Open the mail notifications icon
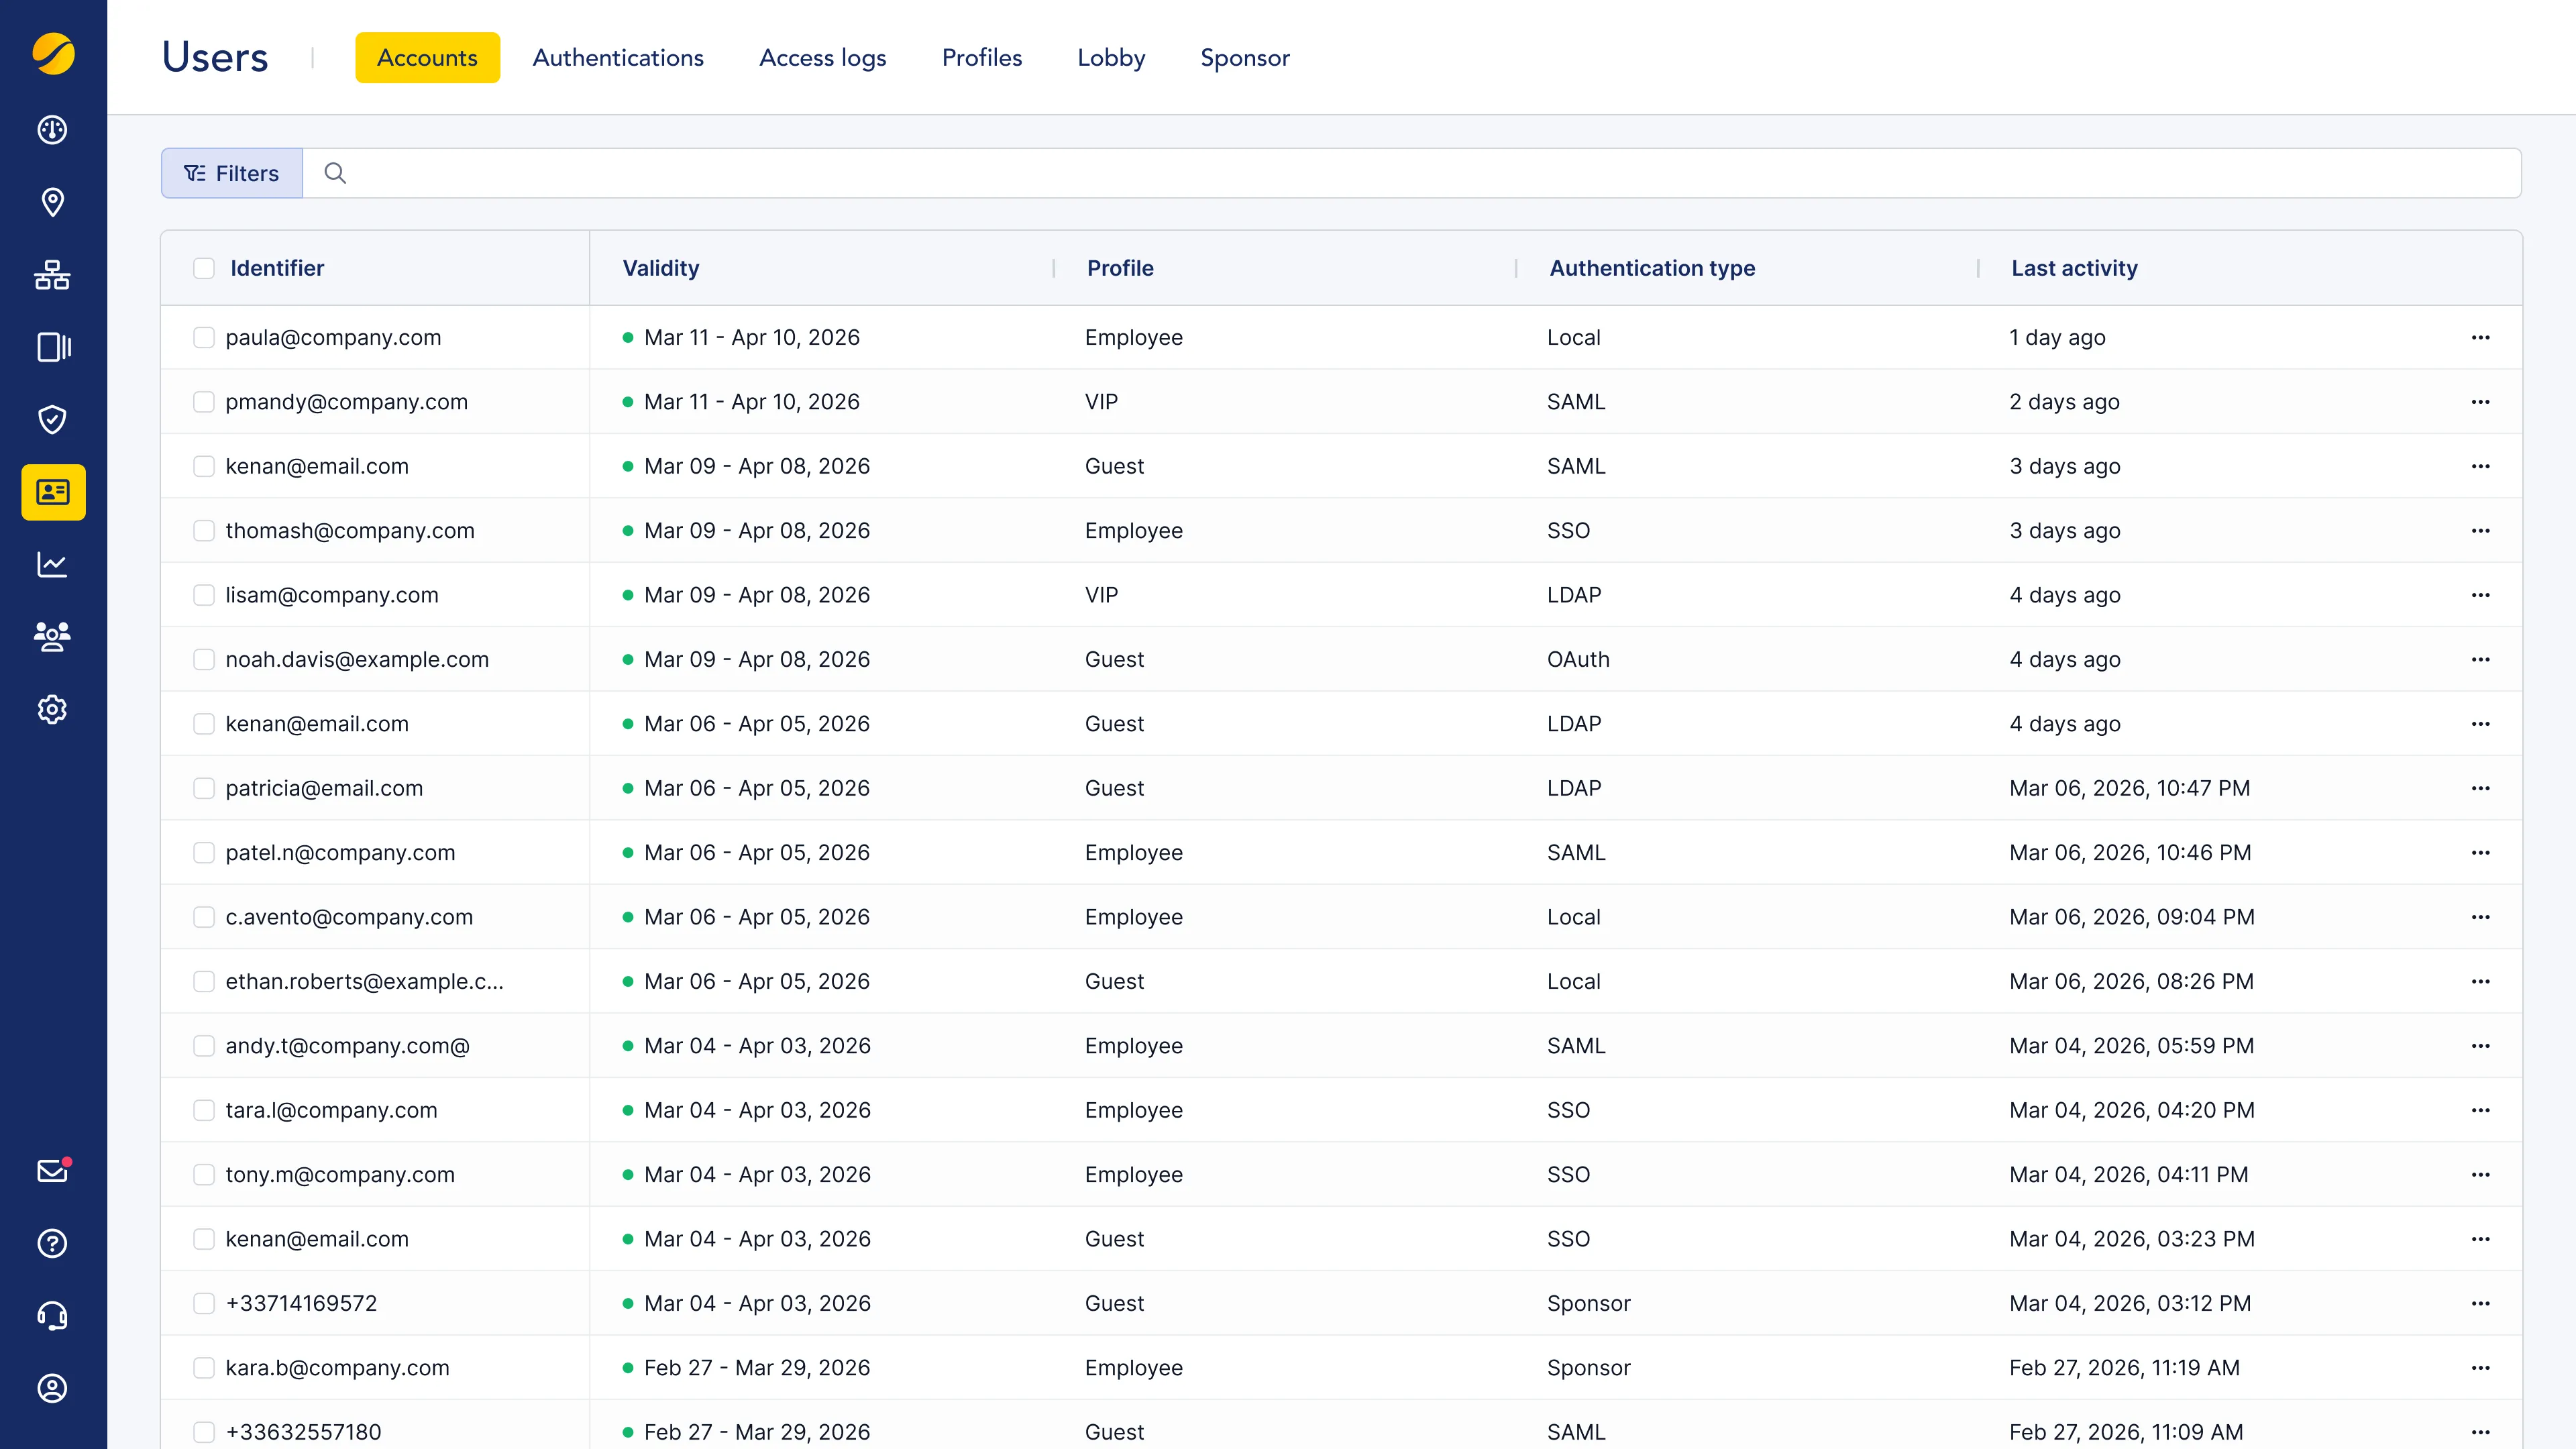 pyautogui.click(x=52, y=1171)
